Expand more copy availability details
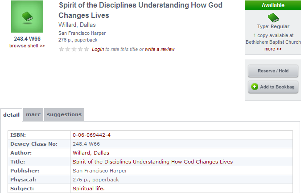Screen dimensions: 301x193 [273, 49]
